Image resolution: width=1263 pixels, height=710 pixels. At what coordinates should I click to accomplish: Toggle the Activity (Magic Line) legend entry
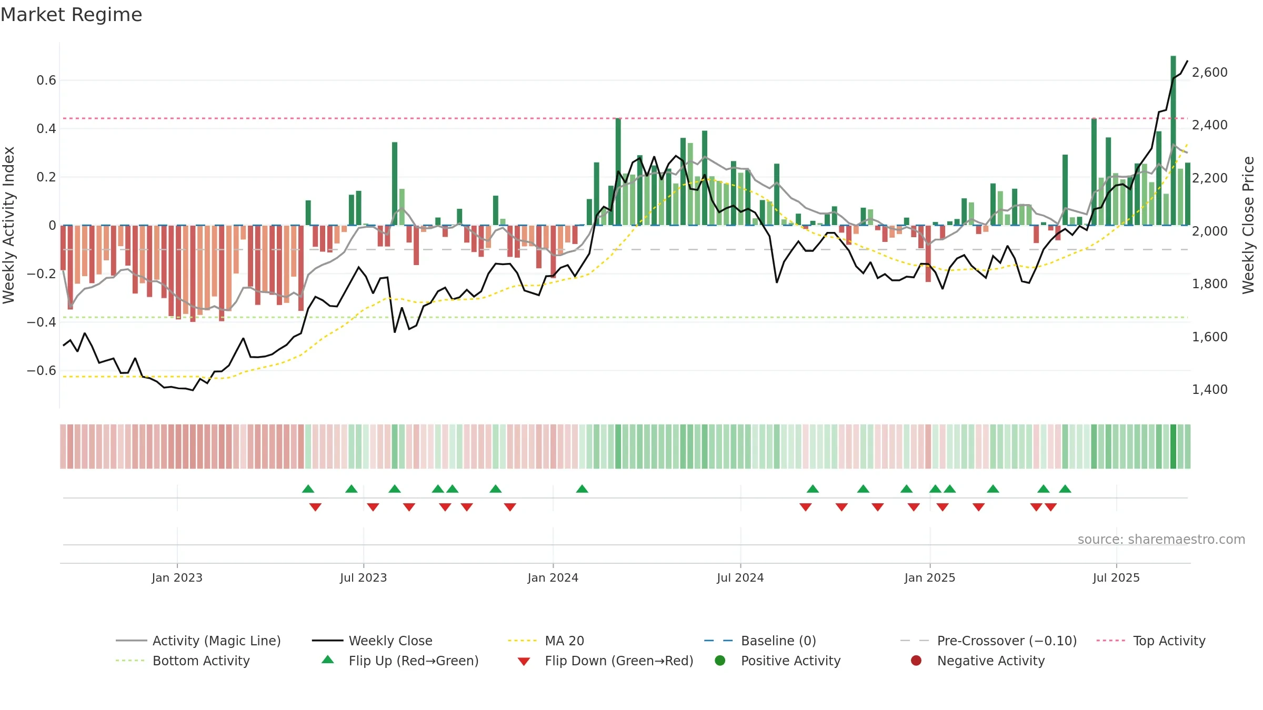(x=198, y=641)
